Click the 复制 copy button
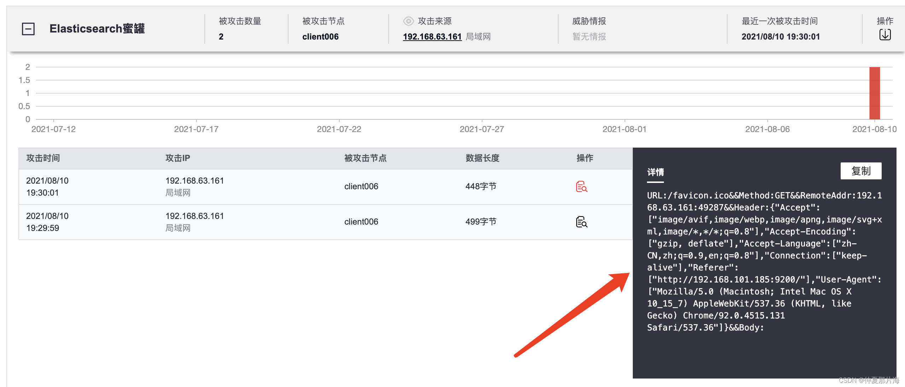 tap(861, 171)
